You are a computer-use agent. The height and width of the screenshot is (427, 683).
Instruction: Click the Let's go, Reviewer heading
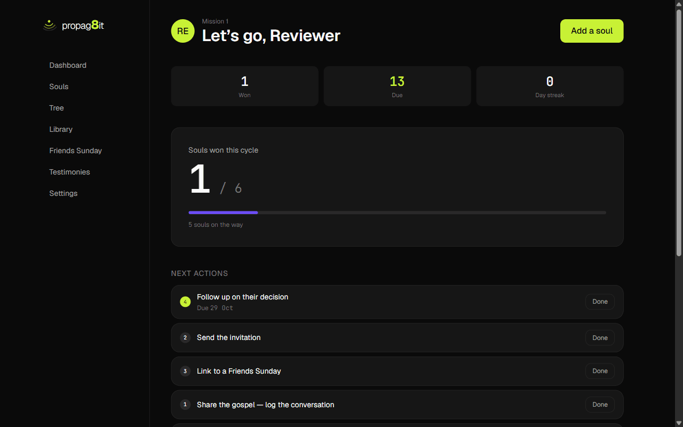click(x=271, y=36)
